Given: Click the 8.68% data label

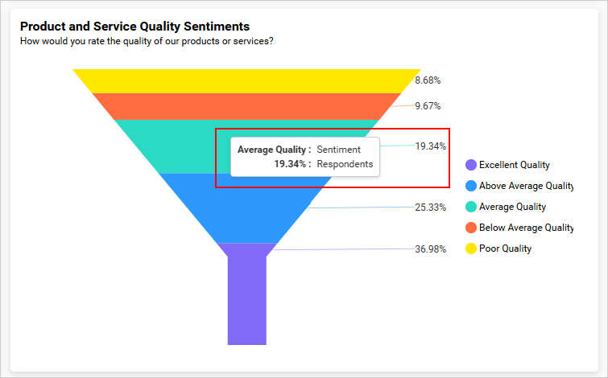Looking at the screenshot, I should pyautogui.click(x=428, y=80).
